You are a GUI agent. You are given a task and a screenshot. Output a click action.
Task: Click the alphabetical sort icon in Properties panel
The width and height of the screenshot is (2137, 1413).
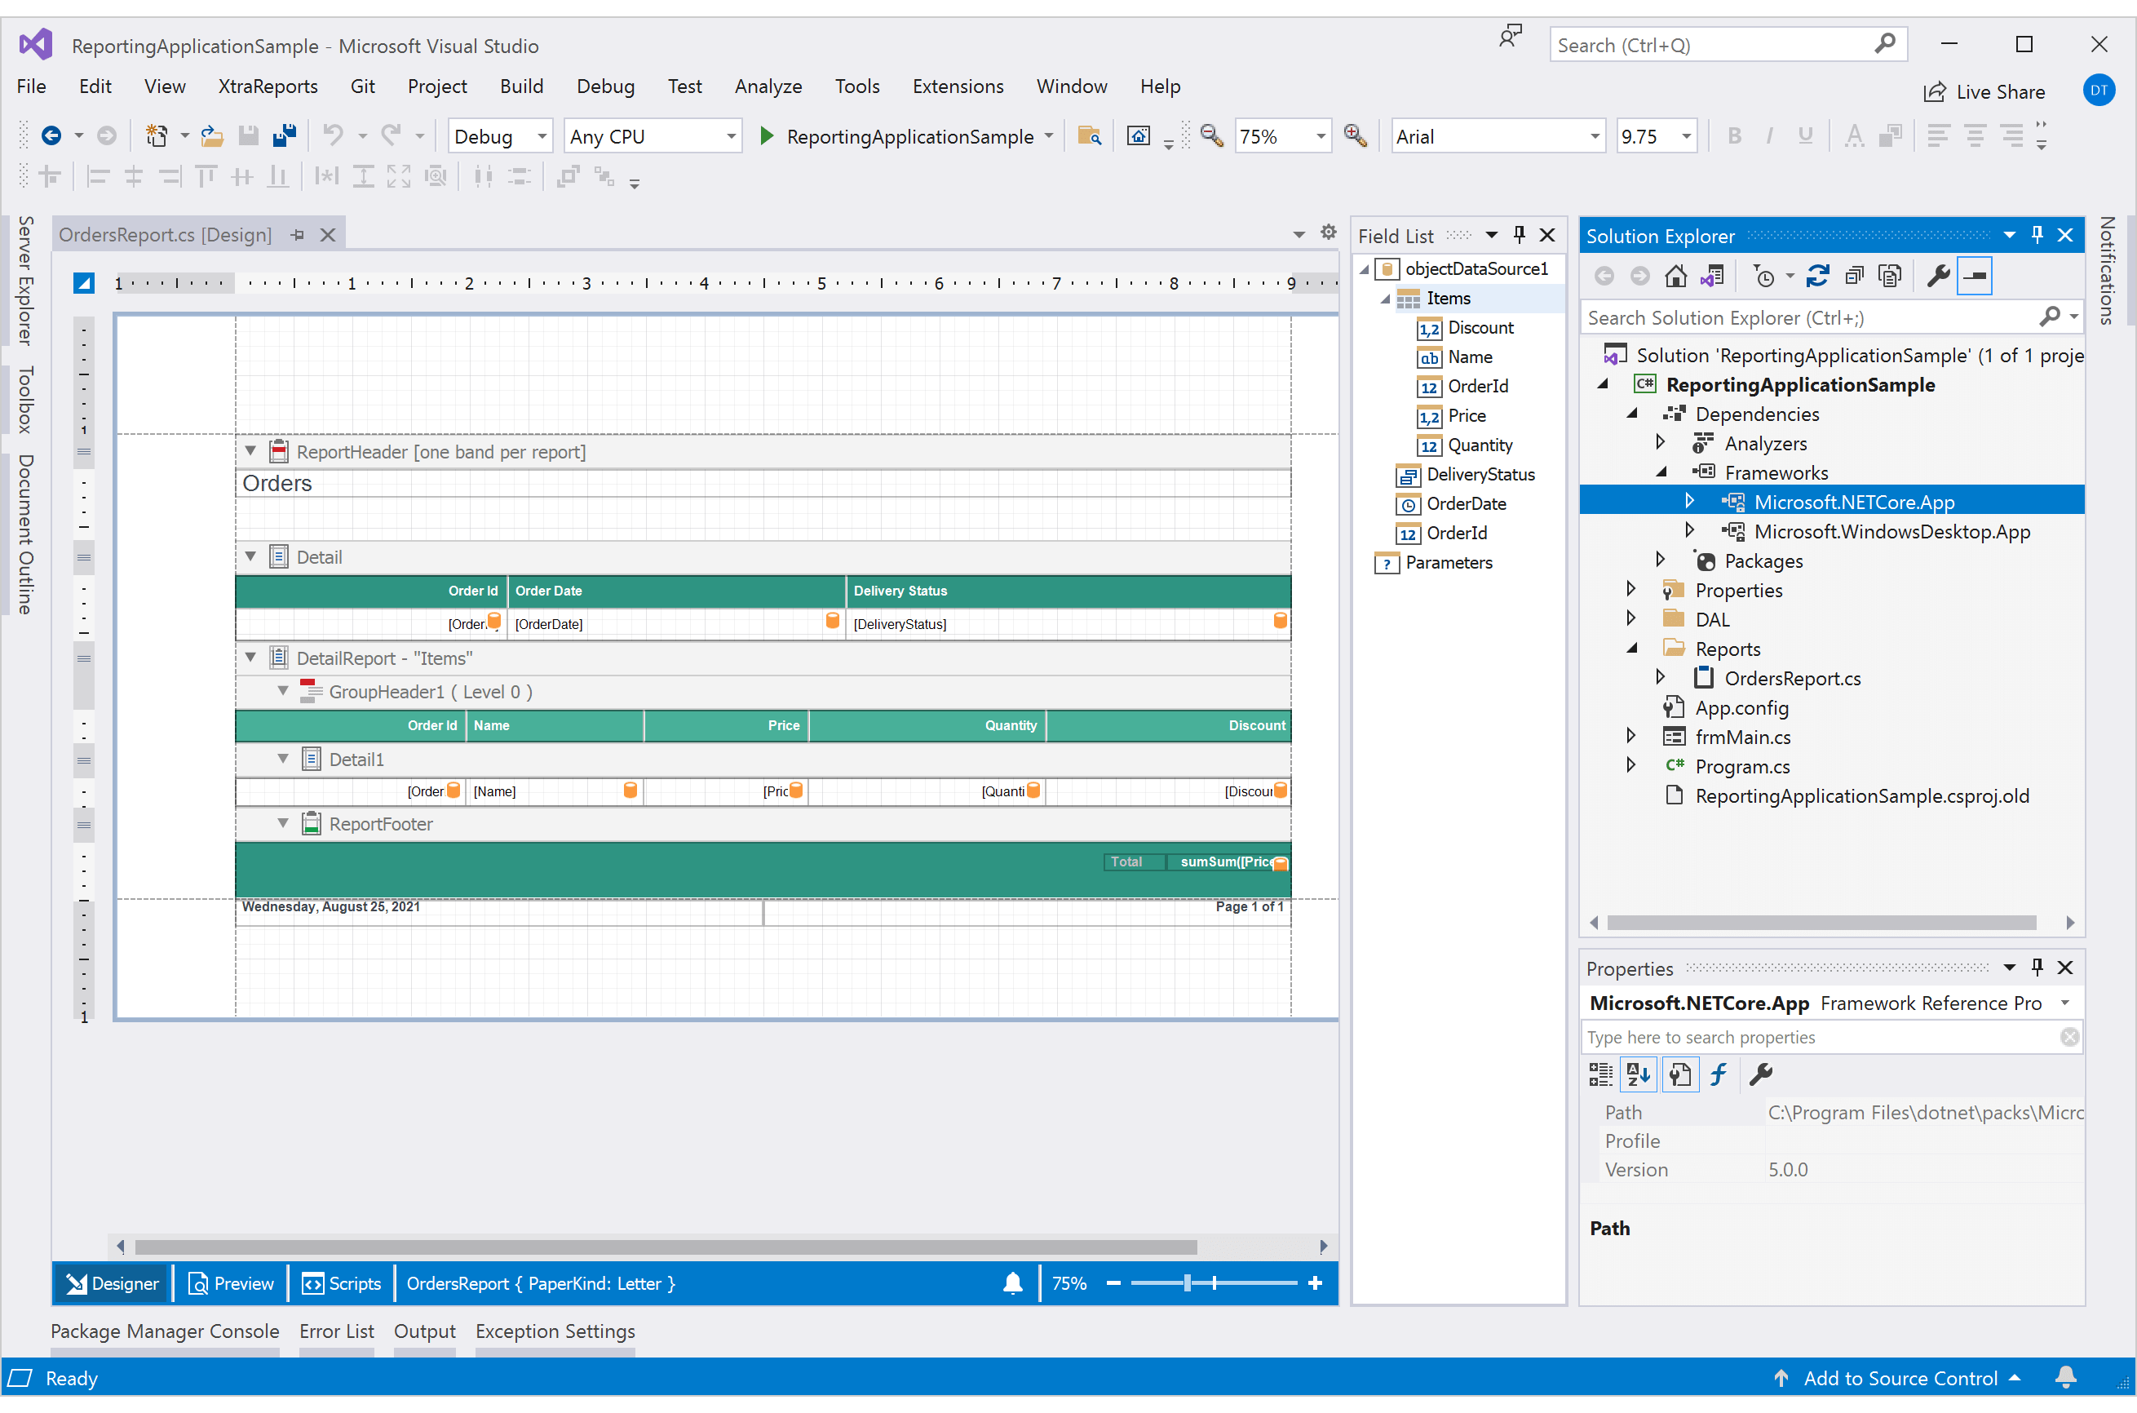pyautogui.click(x=1638, y=1074)
